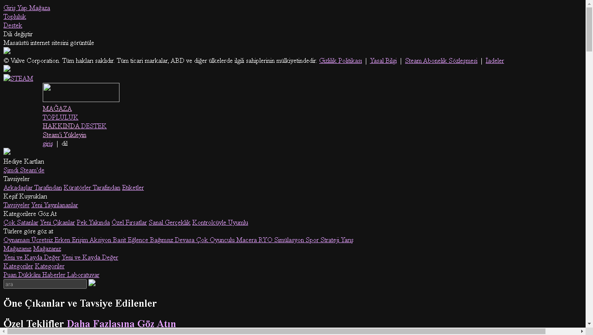The height and width of the screenshot is (335, 593).
Task: Click 'Daha Fazlasına Göz Atın' link
Action: pyautogui.click(x=121, y=324)
